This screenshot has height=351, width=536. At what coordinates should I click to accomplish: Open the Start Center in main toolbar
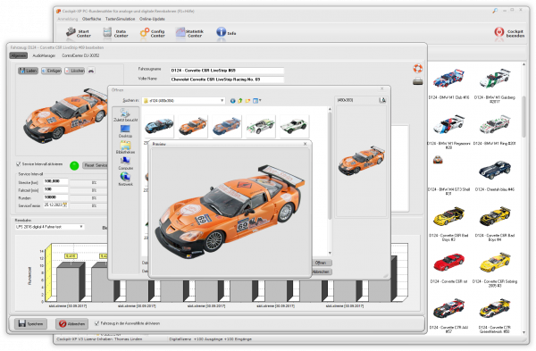tap(79, 33)
